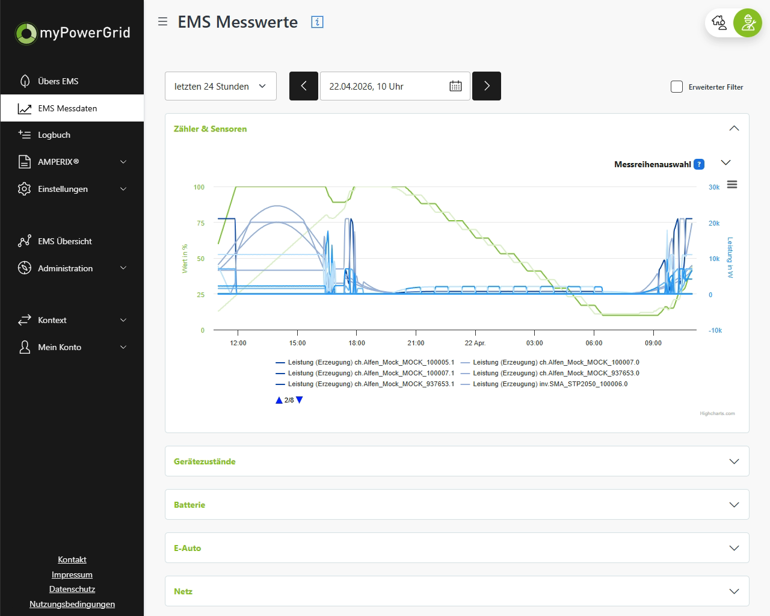Open Mein Konto menu label
The width and height of the screenshot is (770, 616).
(60, 347)
